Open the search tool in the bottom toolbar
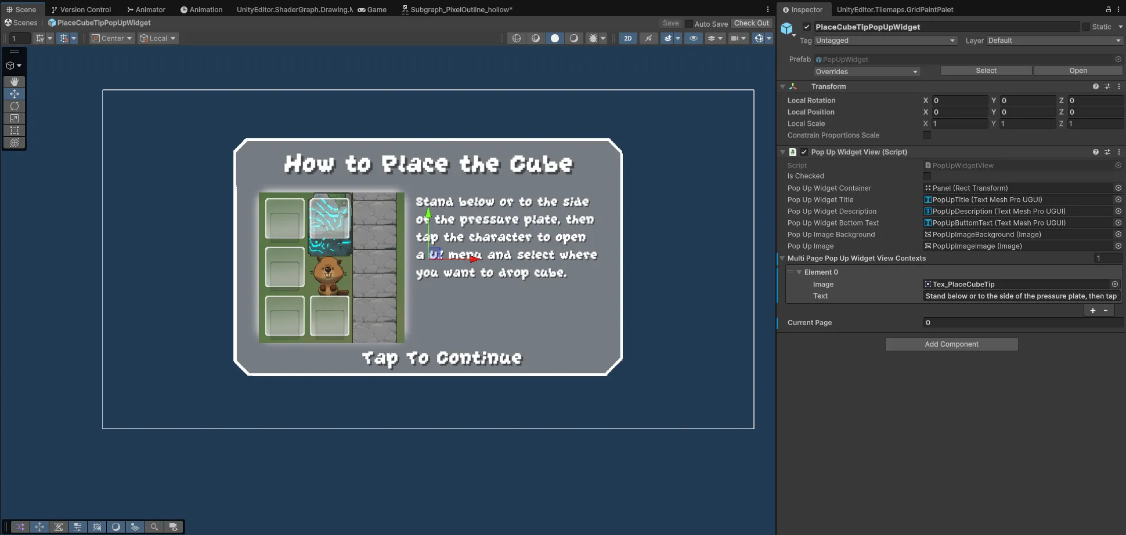The width and height of the screenshot is (1126, 535). 154,526
